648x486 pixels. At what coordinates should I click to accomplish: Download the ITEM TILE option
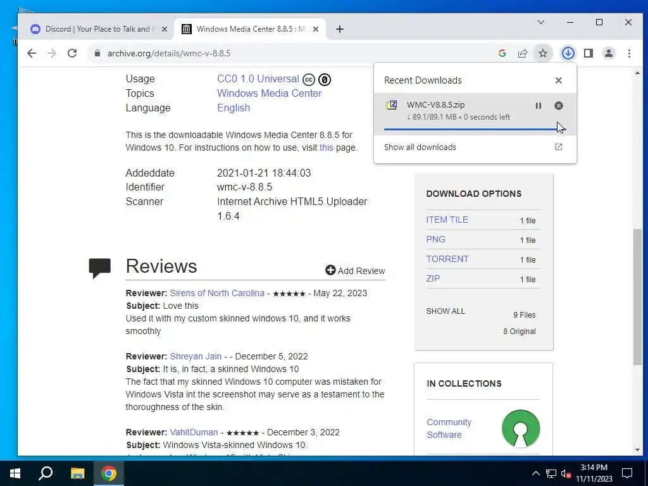pyautogui.click(x=447, y=220)
